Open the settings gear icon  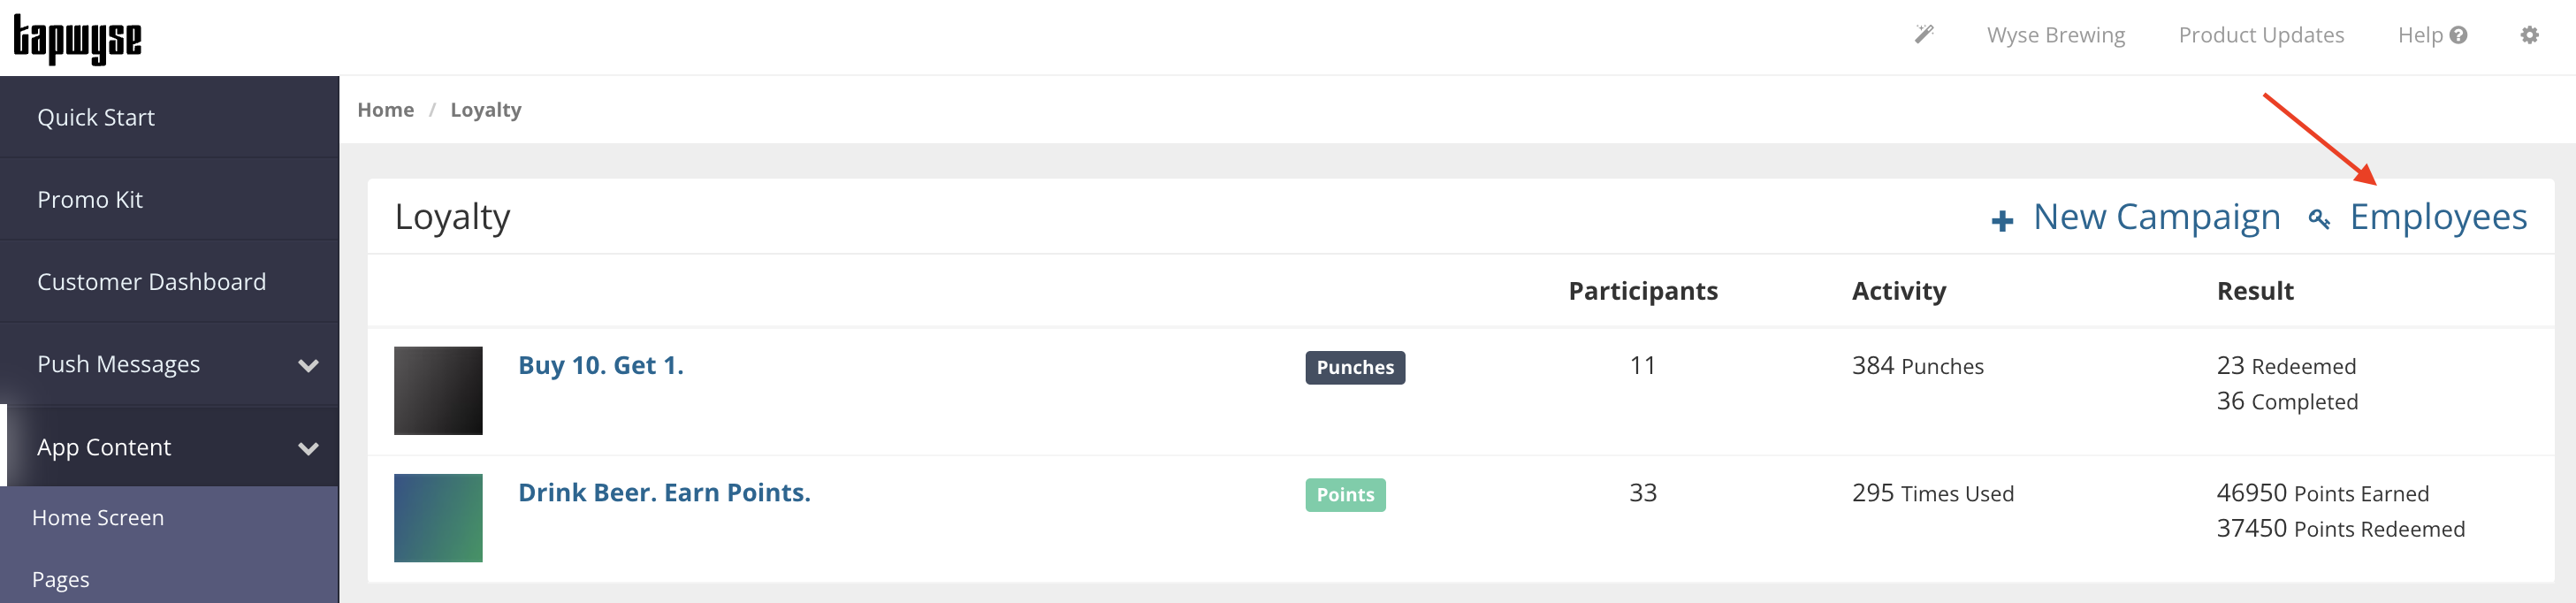coord(2529,35)
